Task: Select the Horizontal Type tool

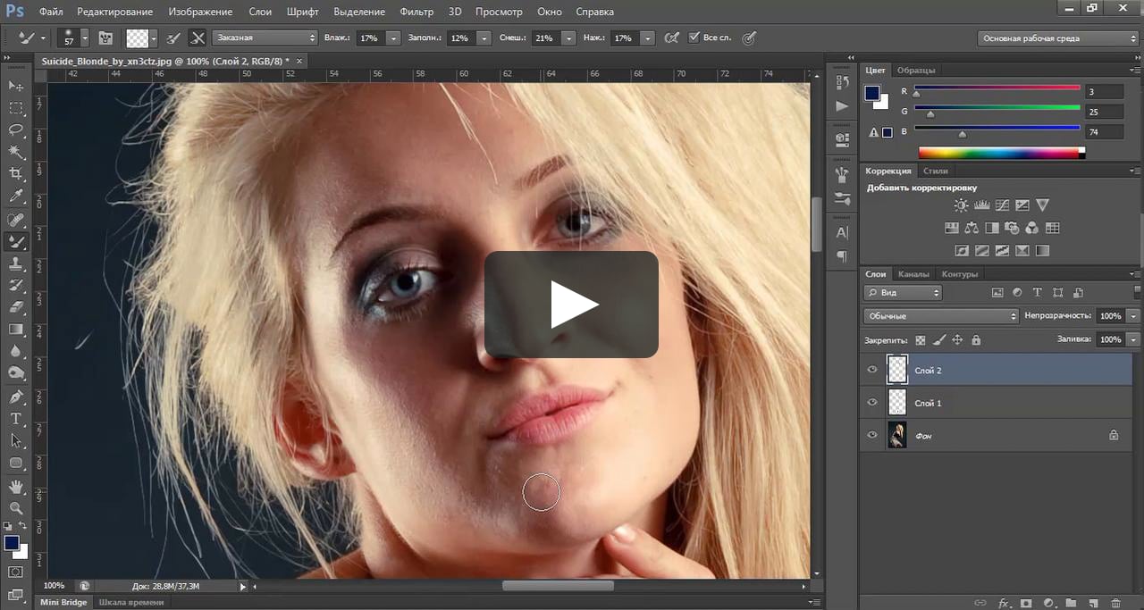Action: [x=16, y=418]
